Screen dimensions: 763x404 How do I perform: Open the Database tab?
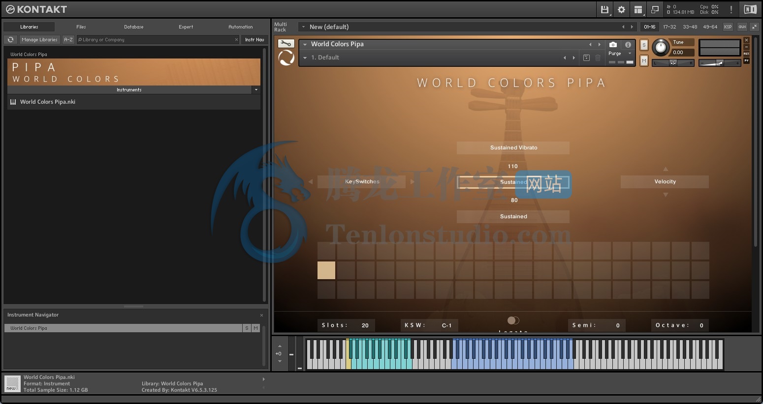(x=134, y=27)
